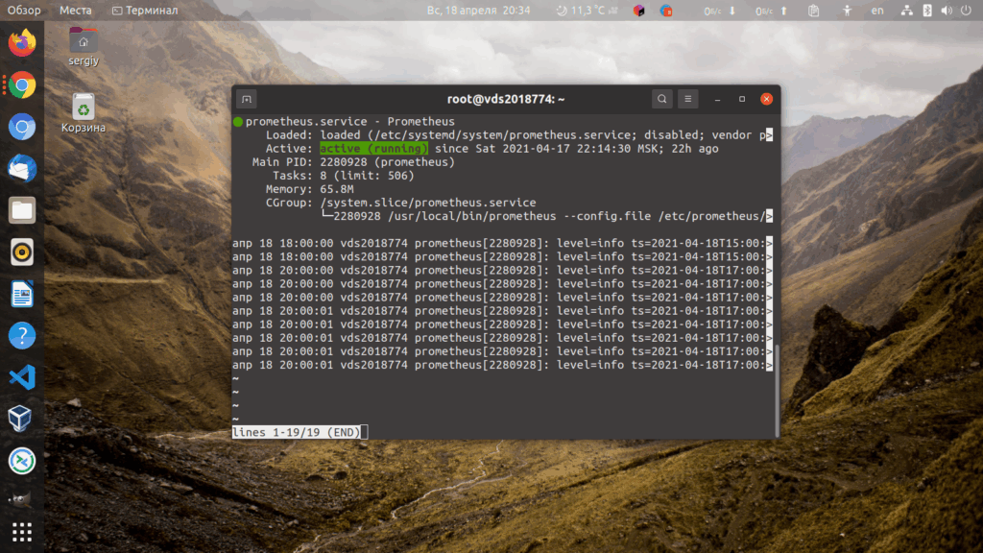The width and height of the screenshot is (983, 553).
Task: Click the download speed indicator
Action: point(719,11)
